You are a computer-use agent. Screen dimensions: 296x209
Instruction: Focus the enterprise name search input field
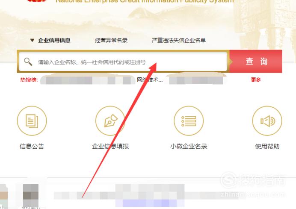123,62
